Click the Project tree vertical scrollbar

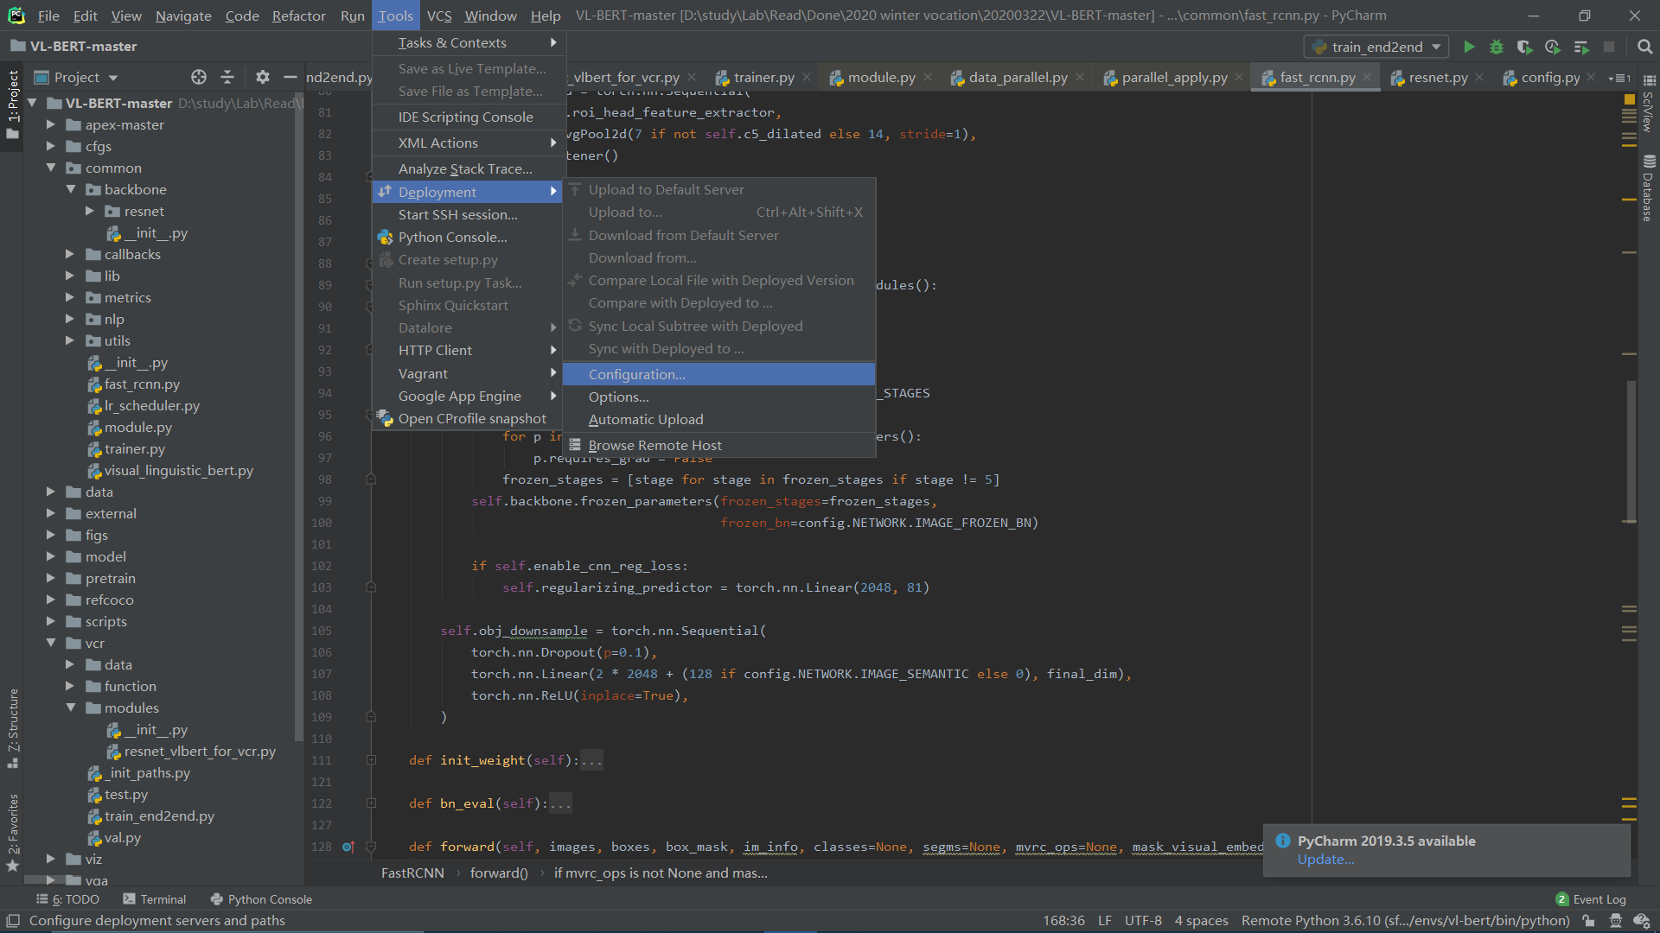click(299, 415)
